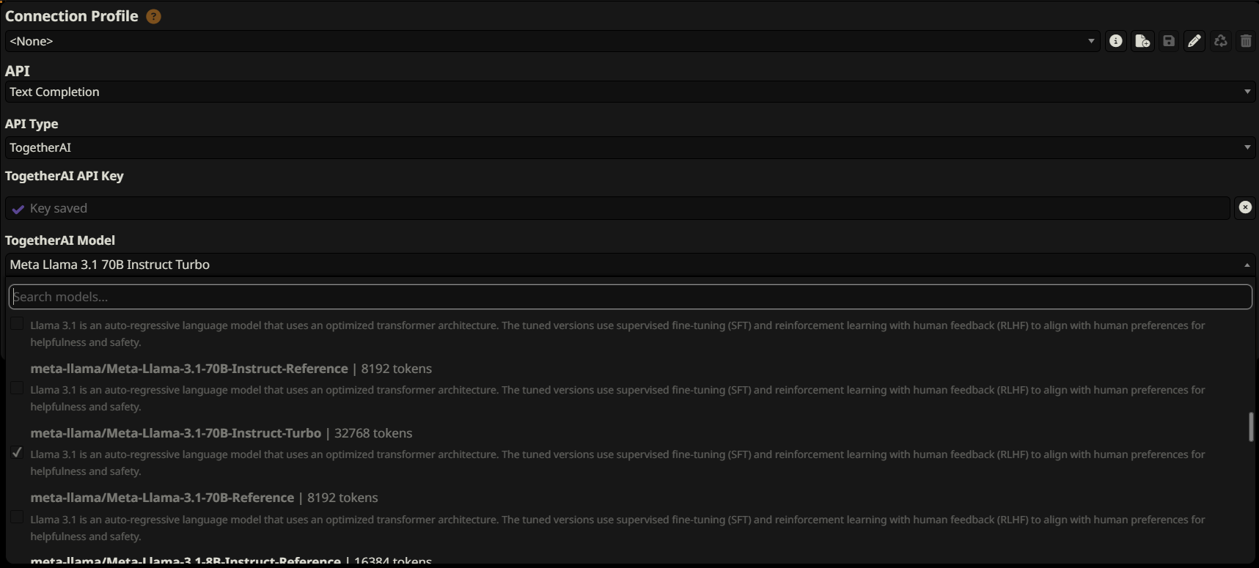1259x568 pixels.
Task: Tick the Meta-Llama-3.1-70B-Reference checkbox
Action: pos(17,517)
